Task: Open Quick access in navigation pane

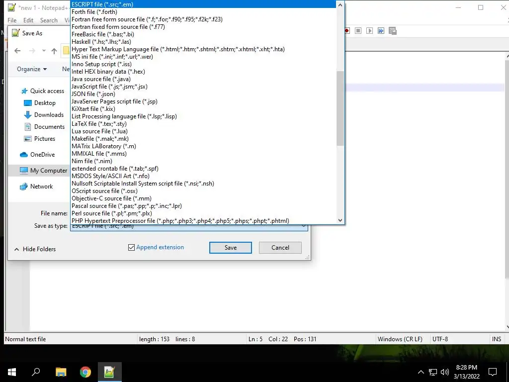Action: (43, 91)
